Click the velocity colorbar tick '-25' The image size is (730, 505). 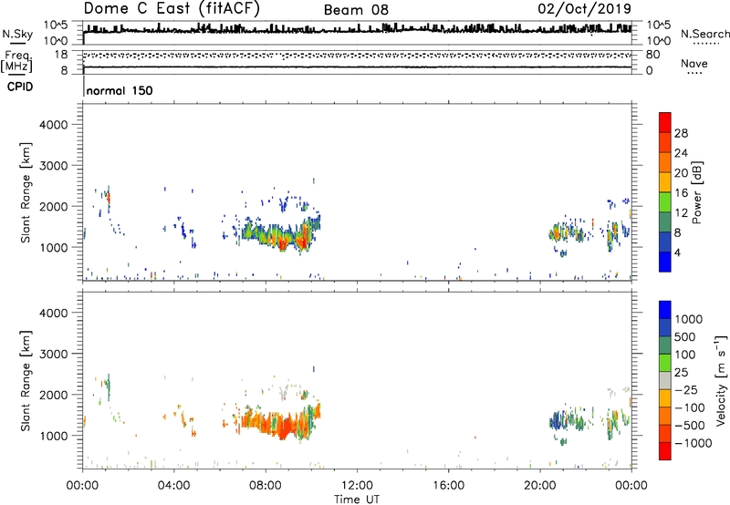(686, 389)
